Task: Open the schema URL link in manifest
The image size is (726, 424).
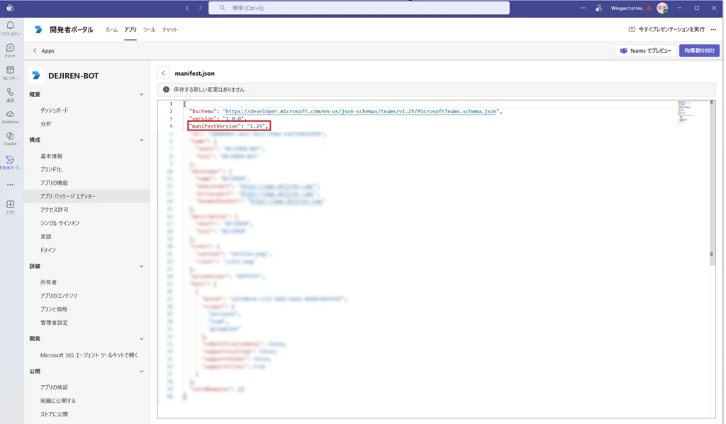Action: coord(362,111)
